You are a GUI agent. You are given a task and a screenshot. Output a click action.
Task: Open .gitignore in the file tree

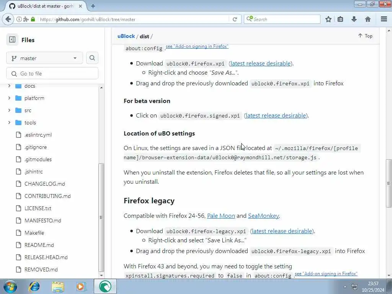[x=36, y=147]
